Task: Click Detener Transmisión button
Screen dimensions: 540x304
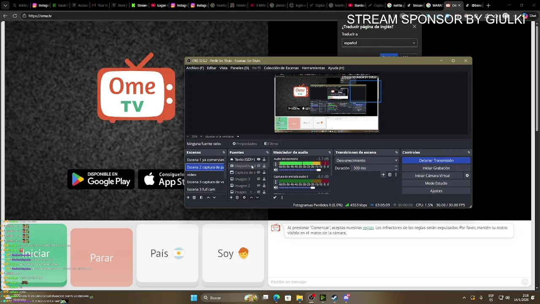Action: (436, 160)
